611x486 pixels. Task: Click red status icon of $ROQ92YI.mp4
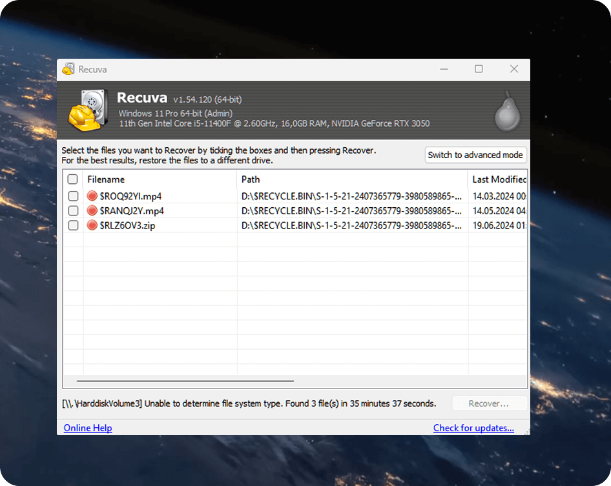(x=92, y=196)
